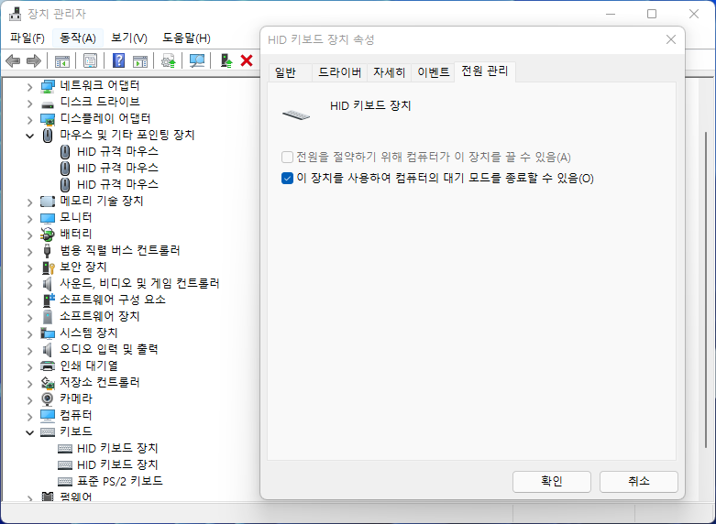The height and width of the screenshot is (524, 716).
Task: Select the 저장소 컨트롤러 tree label
Action: pos(100,382)
